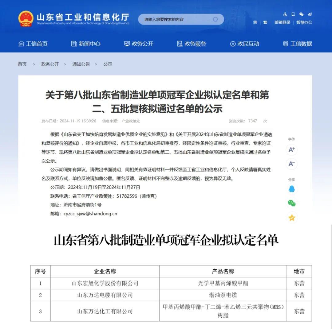The image size is (332, 329).
Task: Share via the WeChat icon under 分享
Action: point(291,203)
